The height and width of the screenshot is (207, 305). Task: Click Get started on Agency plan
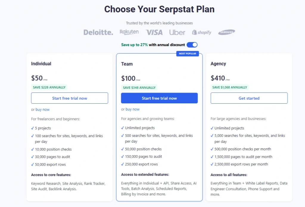click(x=249, y=98)
